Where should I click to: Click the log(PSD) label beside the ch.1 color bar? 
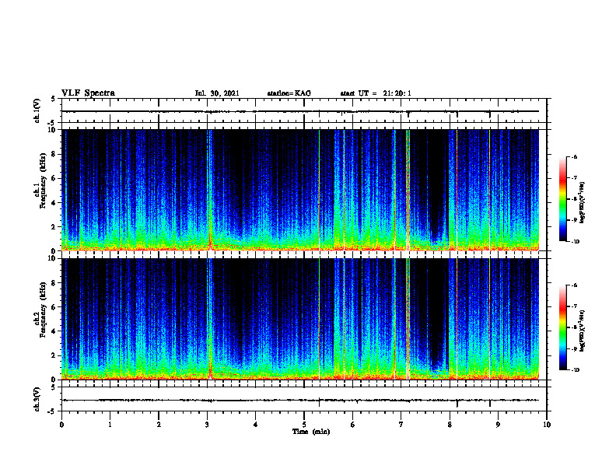tap(583, 202)
